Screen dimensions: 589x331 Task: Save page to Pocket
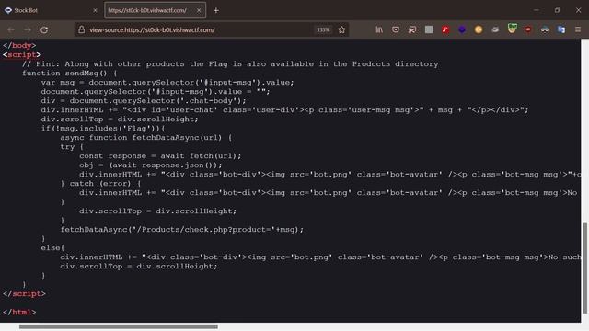tap(396, 29)
